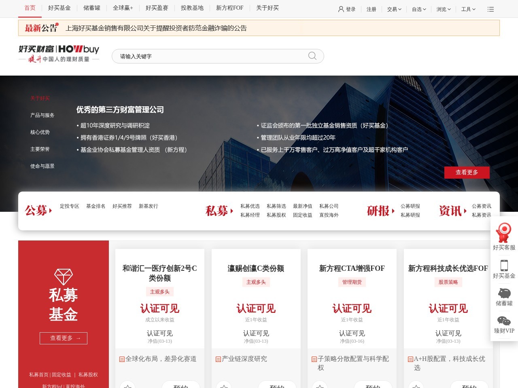Toggle favorite star on 新方程CTA增强FOF card
The width and height of the screenshot is (518, 388).
pos(320,386)
